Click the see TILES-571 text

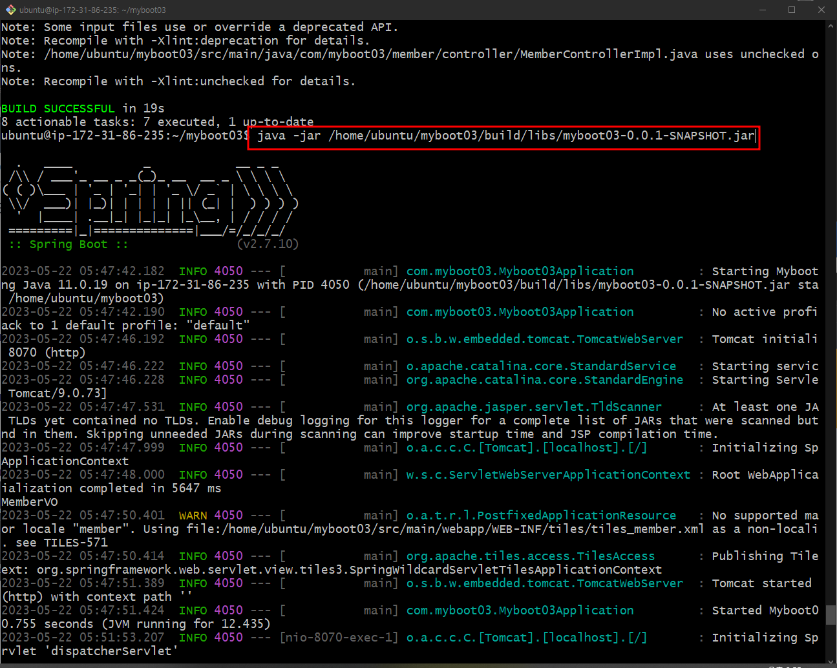coord(61,543)
